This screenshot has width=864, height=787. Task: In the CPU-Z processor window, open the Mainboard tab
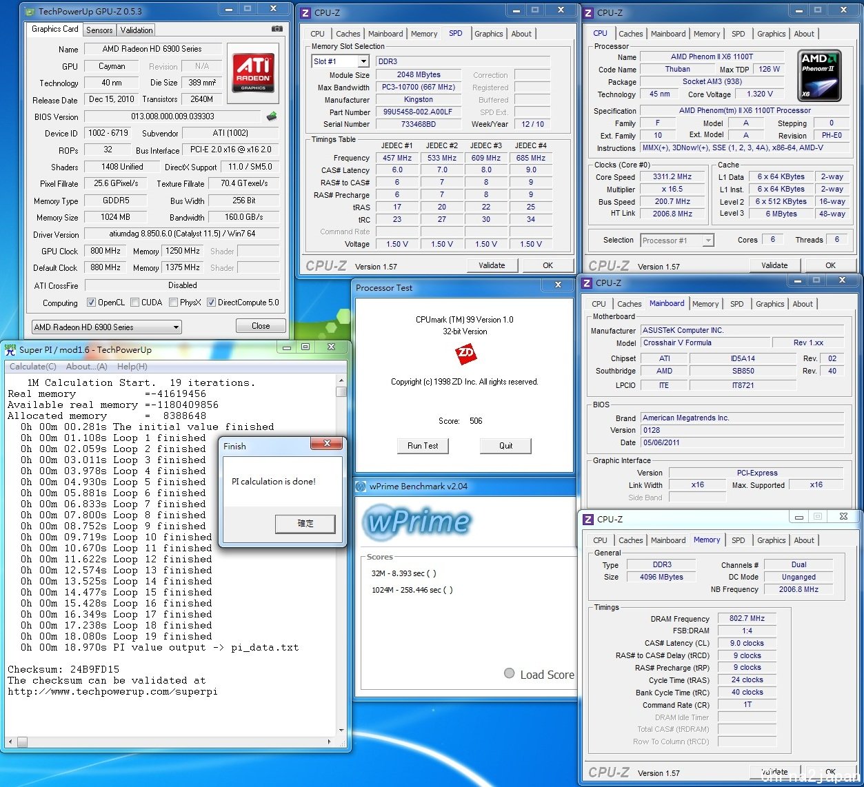pos(668,34)
